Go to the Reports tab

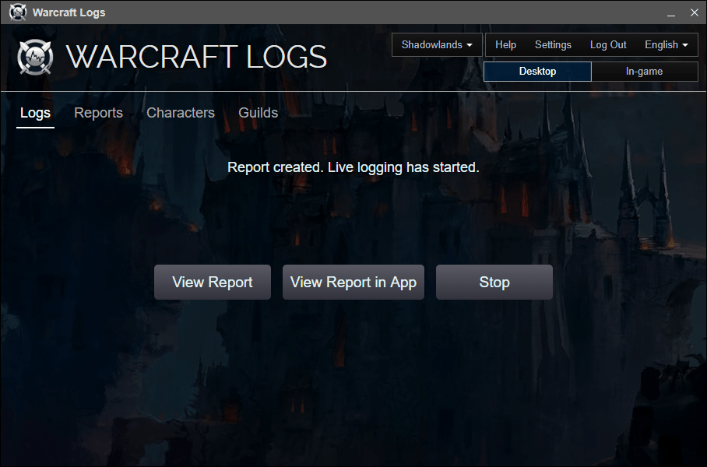point(98,113)
